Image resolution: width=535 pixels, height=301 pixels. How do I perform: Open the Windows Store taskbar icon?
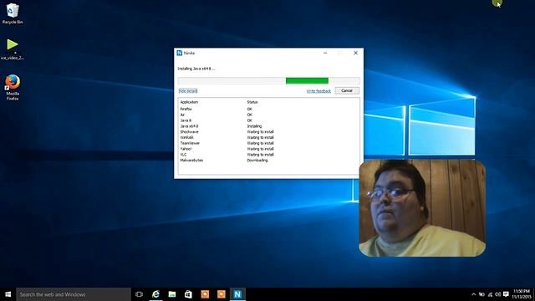(x=188, y=294)
